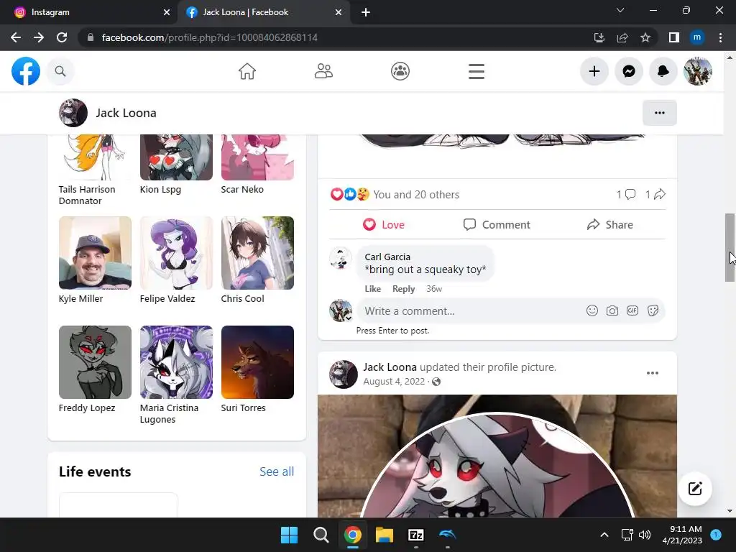Viewport: 736px width, 552px height.
Task: Go back in browser history
Action: (16, 37)
